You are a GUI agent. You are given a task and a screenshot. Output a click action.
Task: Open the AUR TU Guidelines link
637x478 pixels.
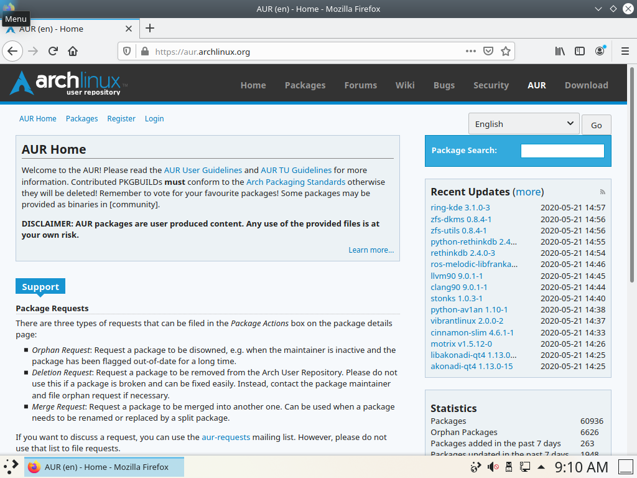tap(296, 171)
